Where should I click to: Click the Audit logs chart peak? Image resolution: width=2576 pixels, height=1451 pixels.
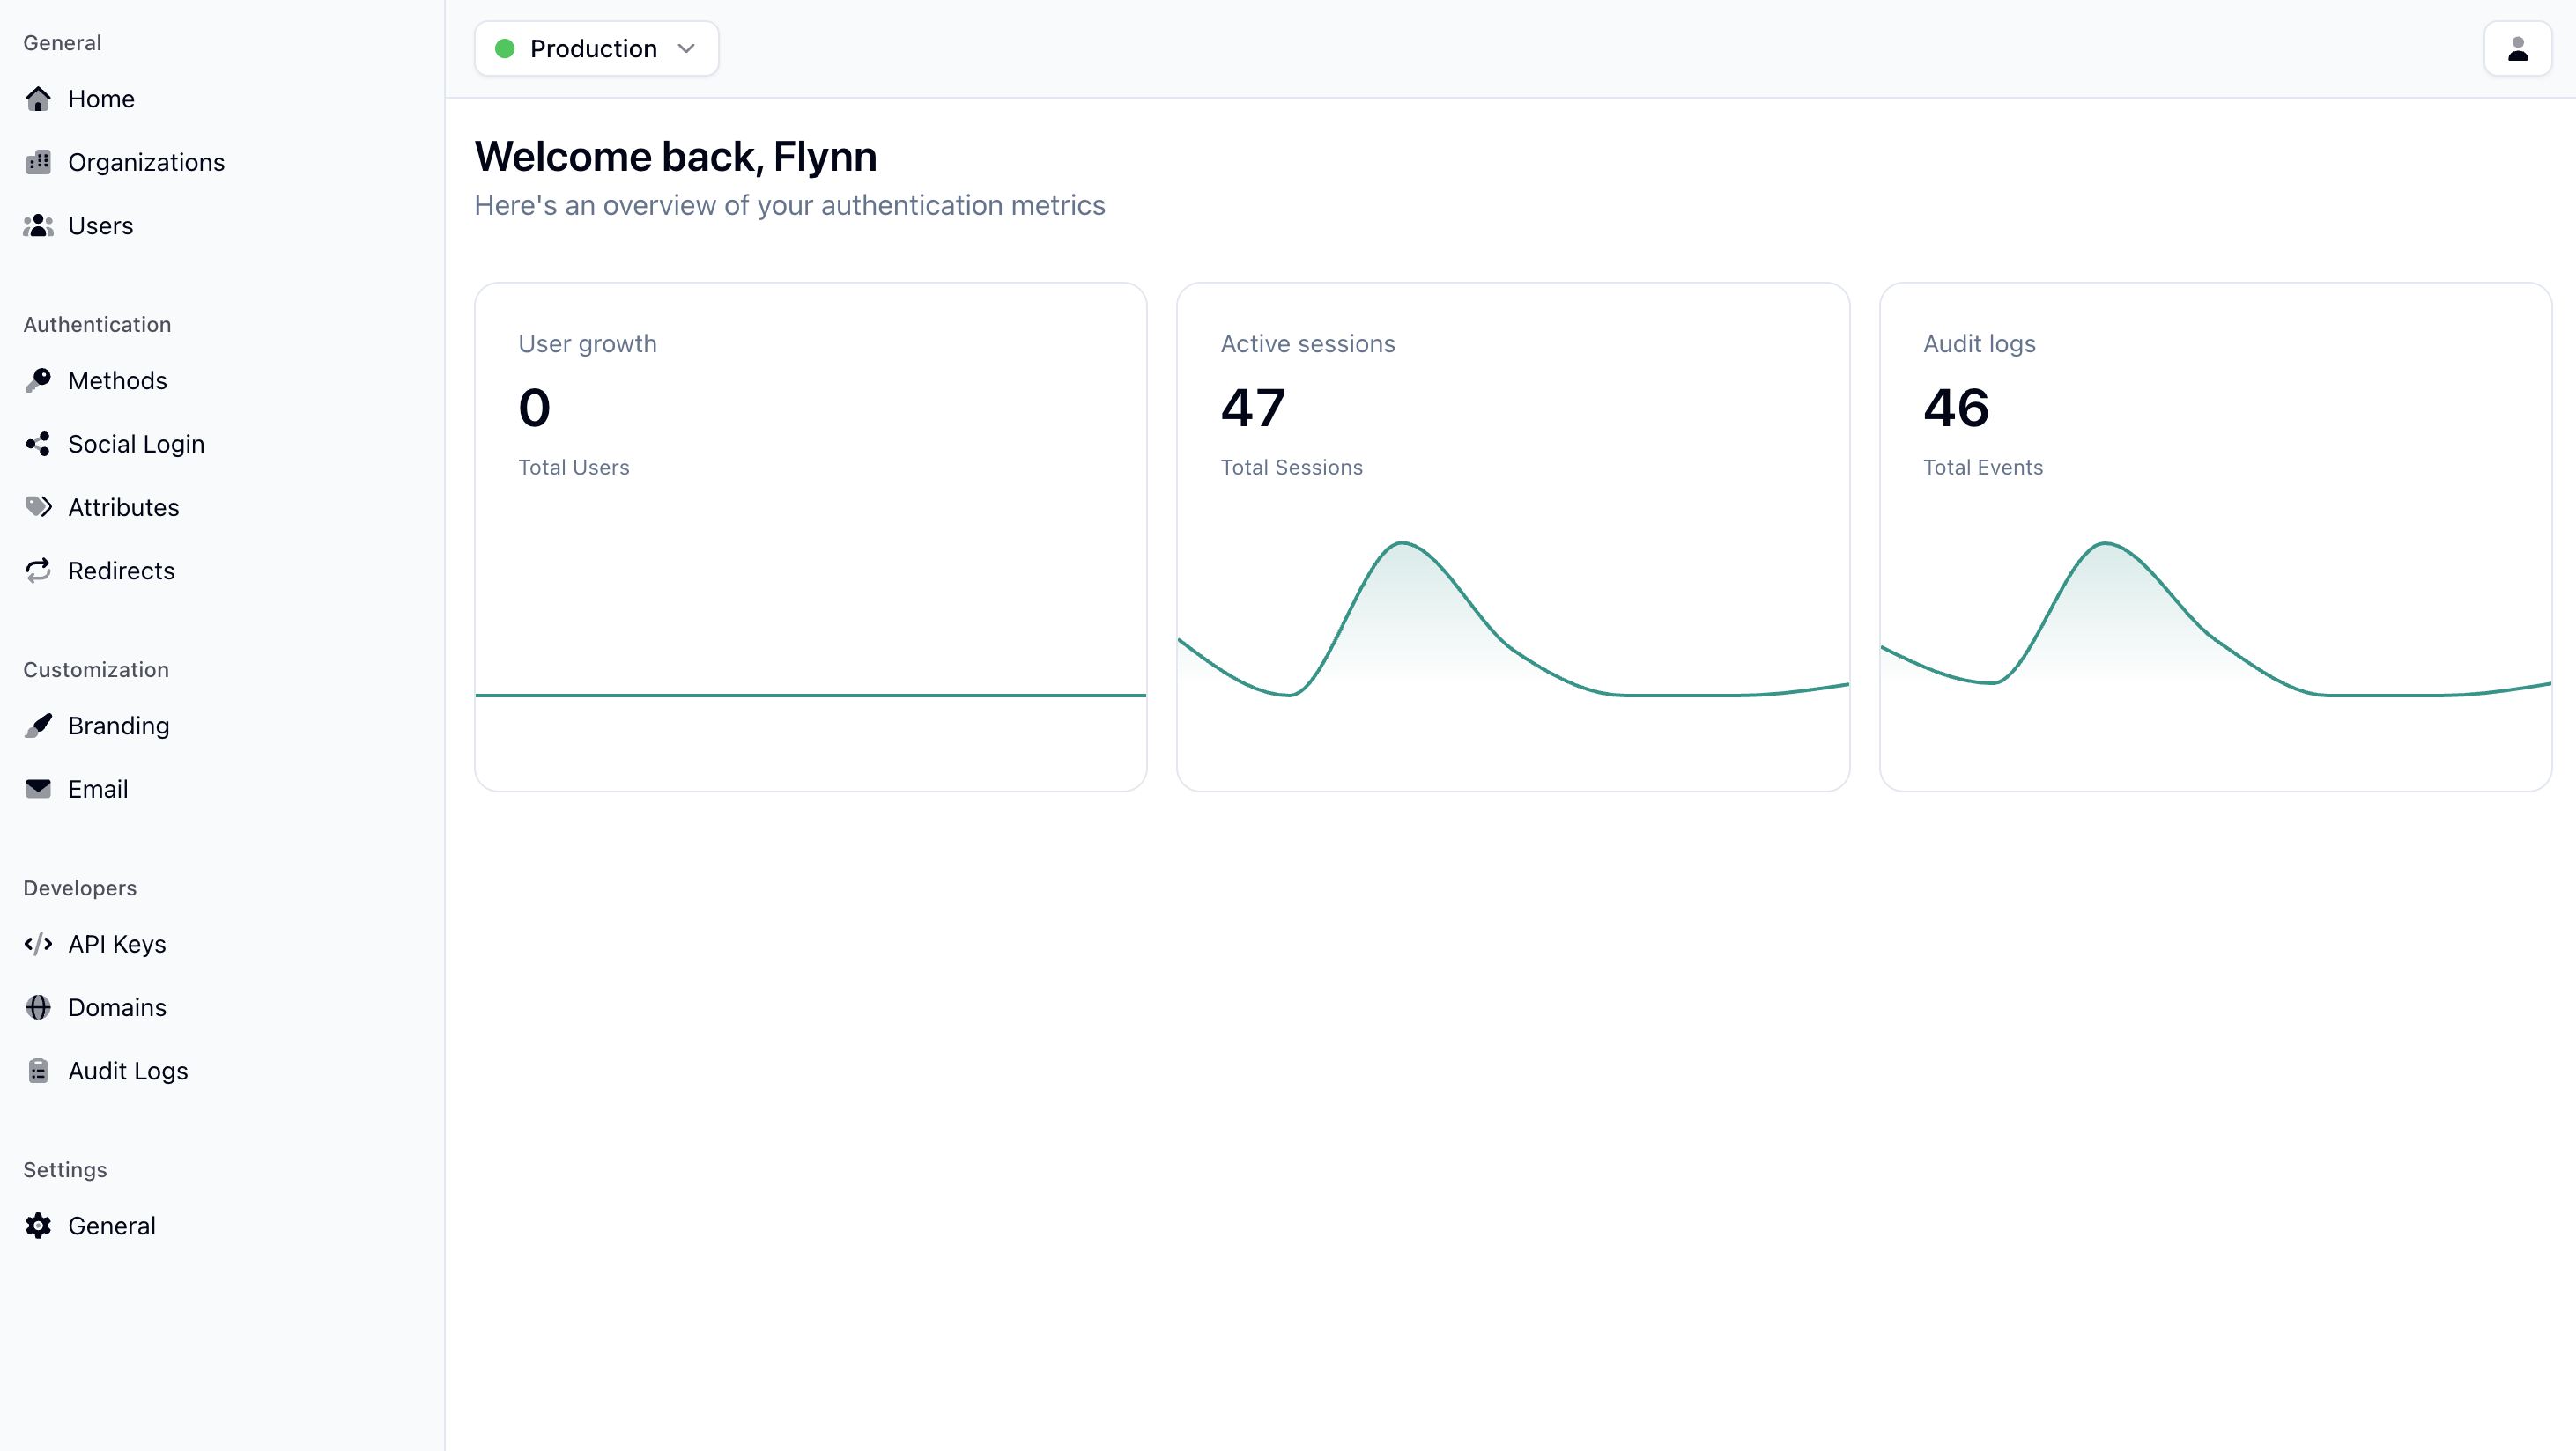pos(2105,545)
